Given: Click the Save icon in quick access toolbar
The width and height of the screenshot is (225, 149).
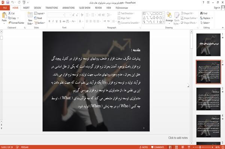Looking at the screenshot, I should point(8,2).
